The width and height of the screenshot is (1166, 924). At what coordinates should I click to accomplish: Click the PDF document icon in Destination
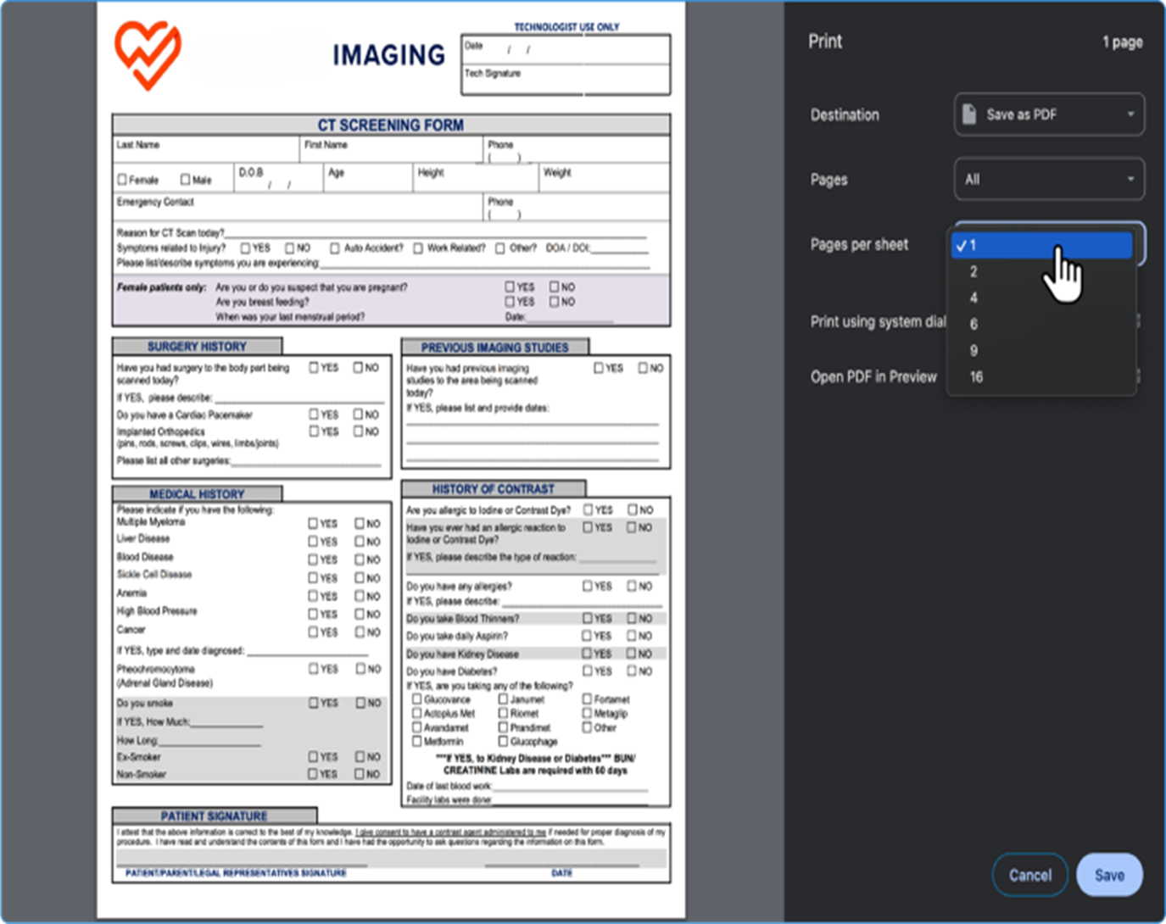click(969, 114)
